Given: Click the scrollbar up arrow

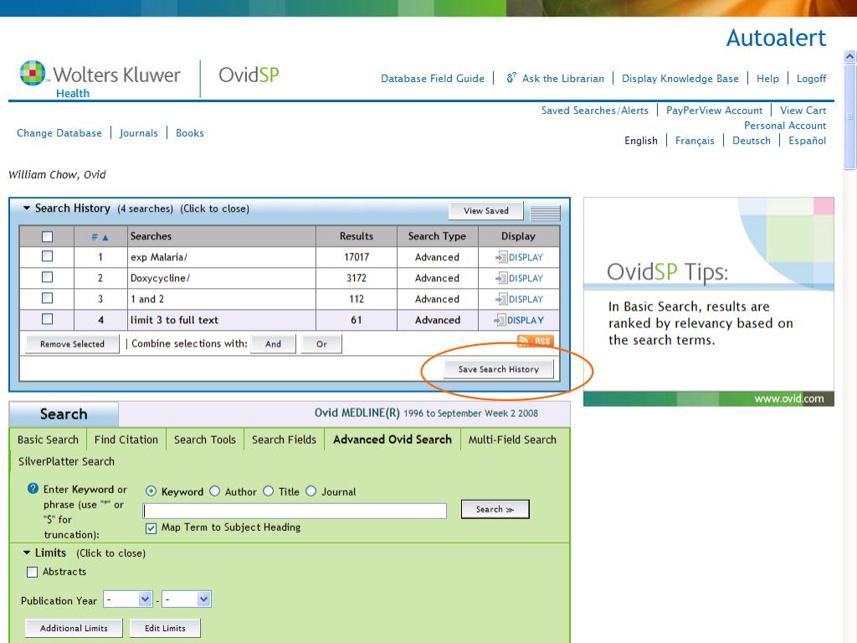Looking at the screenshot, I should (x=850, y=56).
